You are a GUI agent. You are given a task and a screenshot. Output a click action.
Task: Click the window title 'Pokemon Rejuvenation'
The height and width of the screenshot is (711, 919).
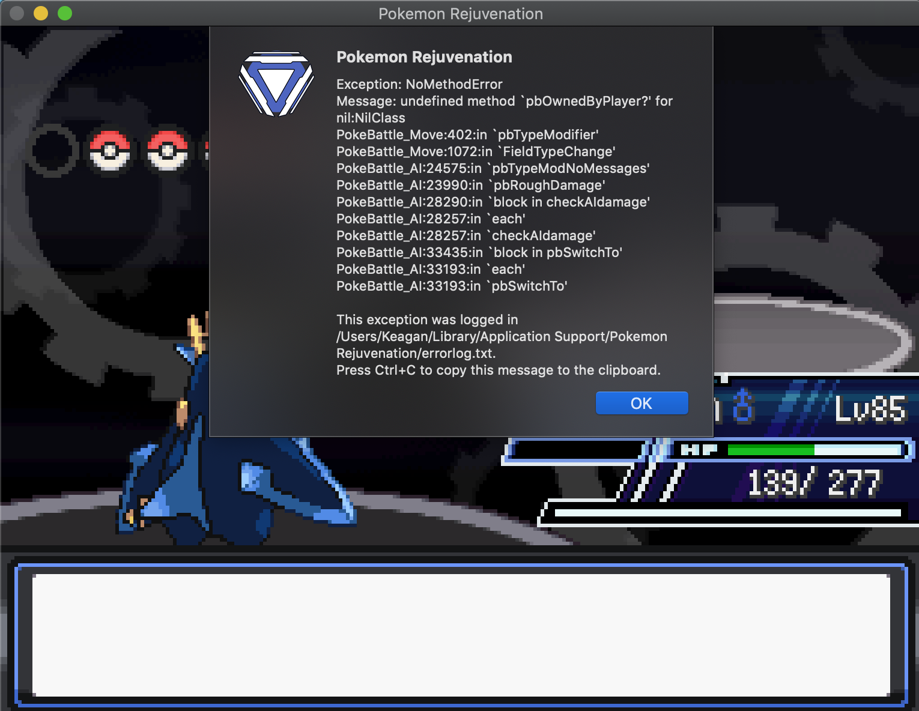[461, 14]
